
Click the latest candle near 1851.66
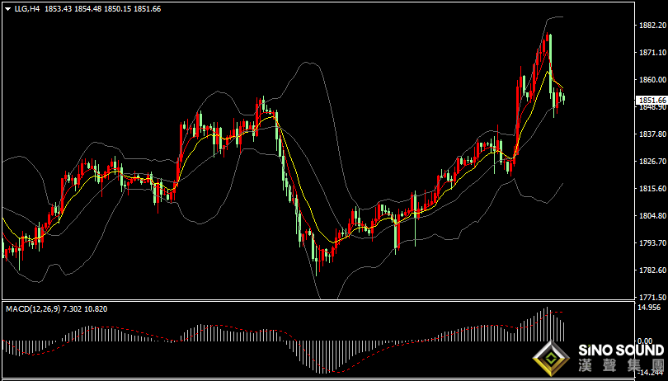[564, 97]
